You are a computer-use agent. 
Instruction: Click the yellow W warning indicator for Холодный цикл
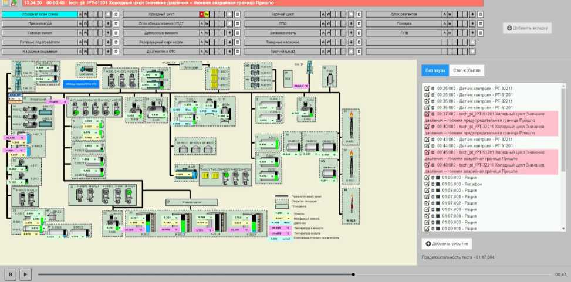point(206,13)
